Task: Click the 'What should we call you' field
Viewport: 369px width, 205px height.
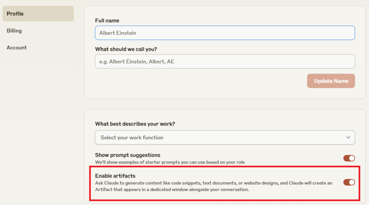Action: coord(225,61)
